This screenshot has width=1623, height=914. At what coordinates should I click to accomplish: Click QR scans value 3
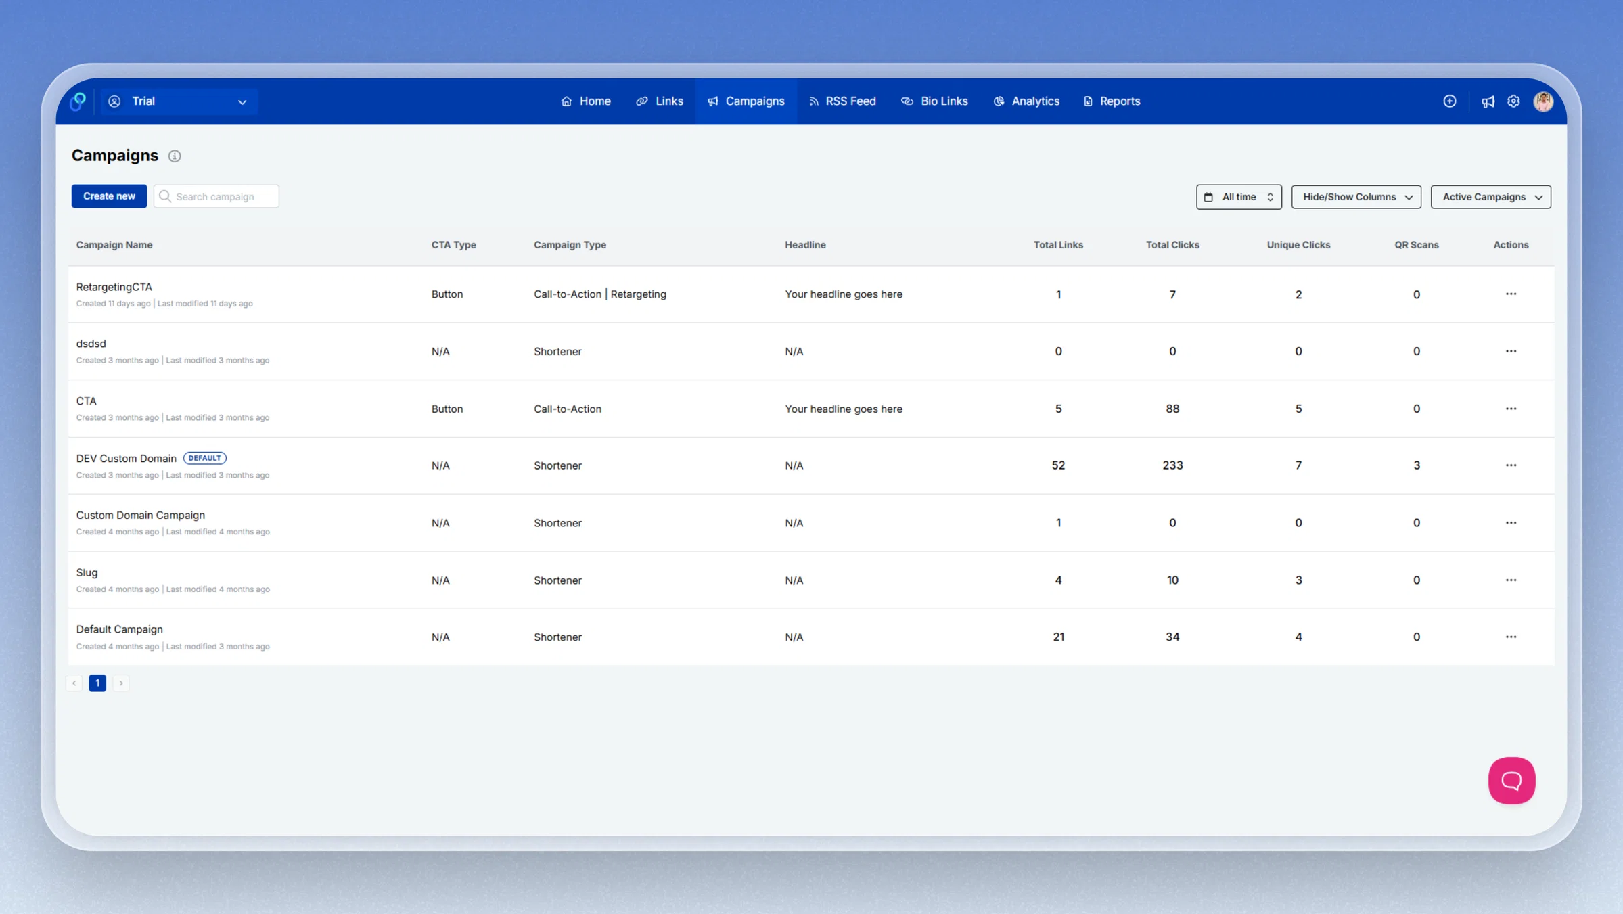[1416, 465]
